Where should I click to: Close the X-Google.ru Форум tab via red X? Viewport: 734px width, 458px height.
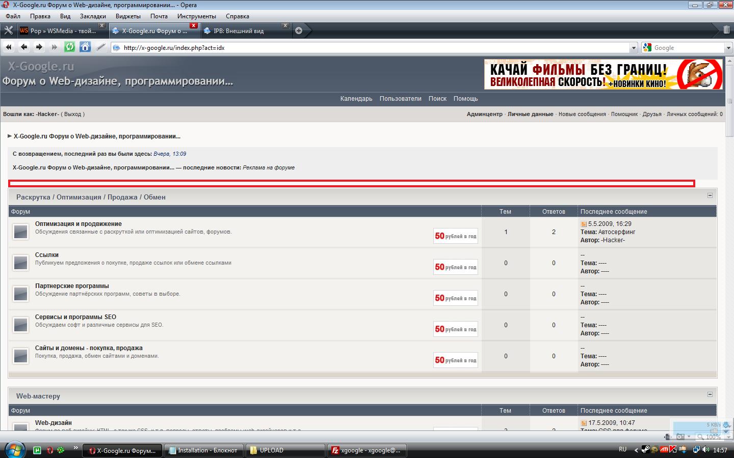(194, 25)
